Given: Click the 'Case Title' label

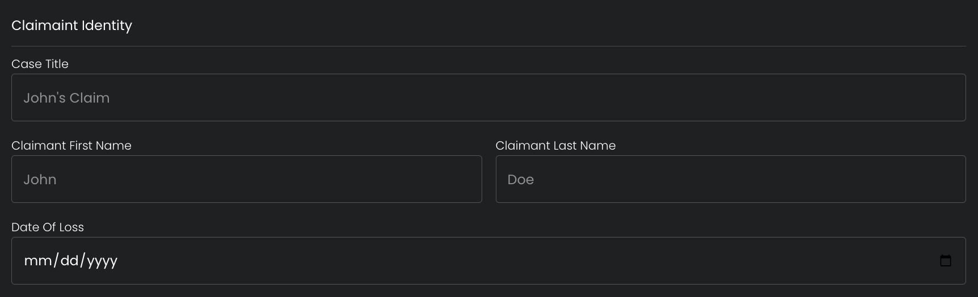Looking at the screenshot, I should (40, 64).
